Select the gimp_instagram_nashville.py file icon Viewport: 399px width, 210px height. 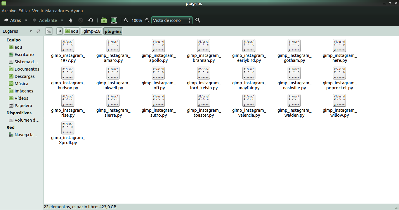tap(294, 73)
